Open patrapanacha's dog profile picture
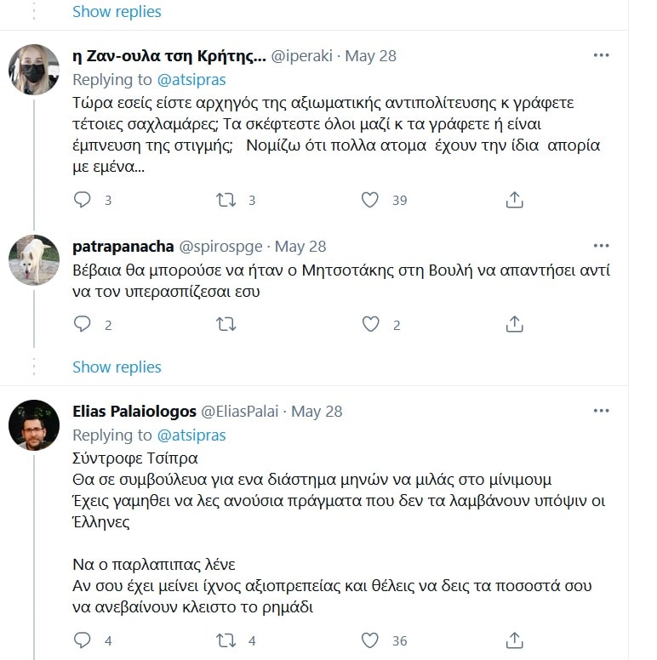Screen dimensions: 657x660 click(x=34, y=259)
